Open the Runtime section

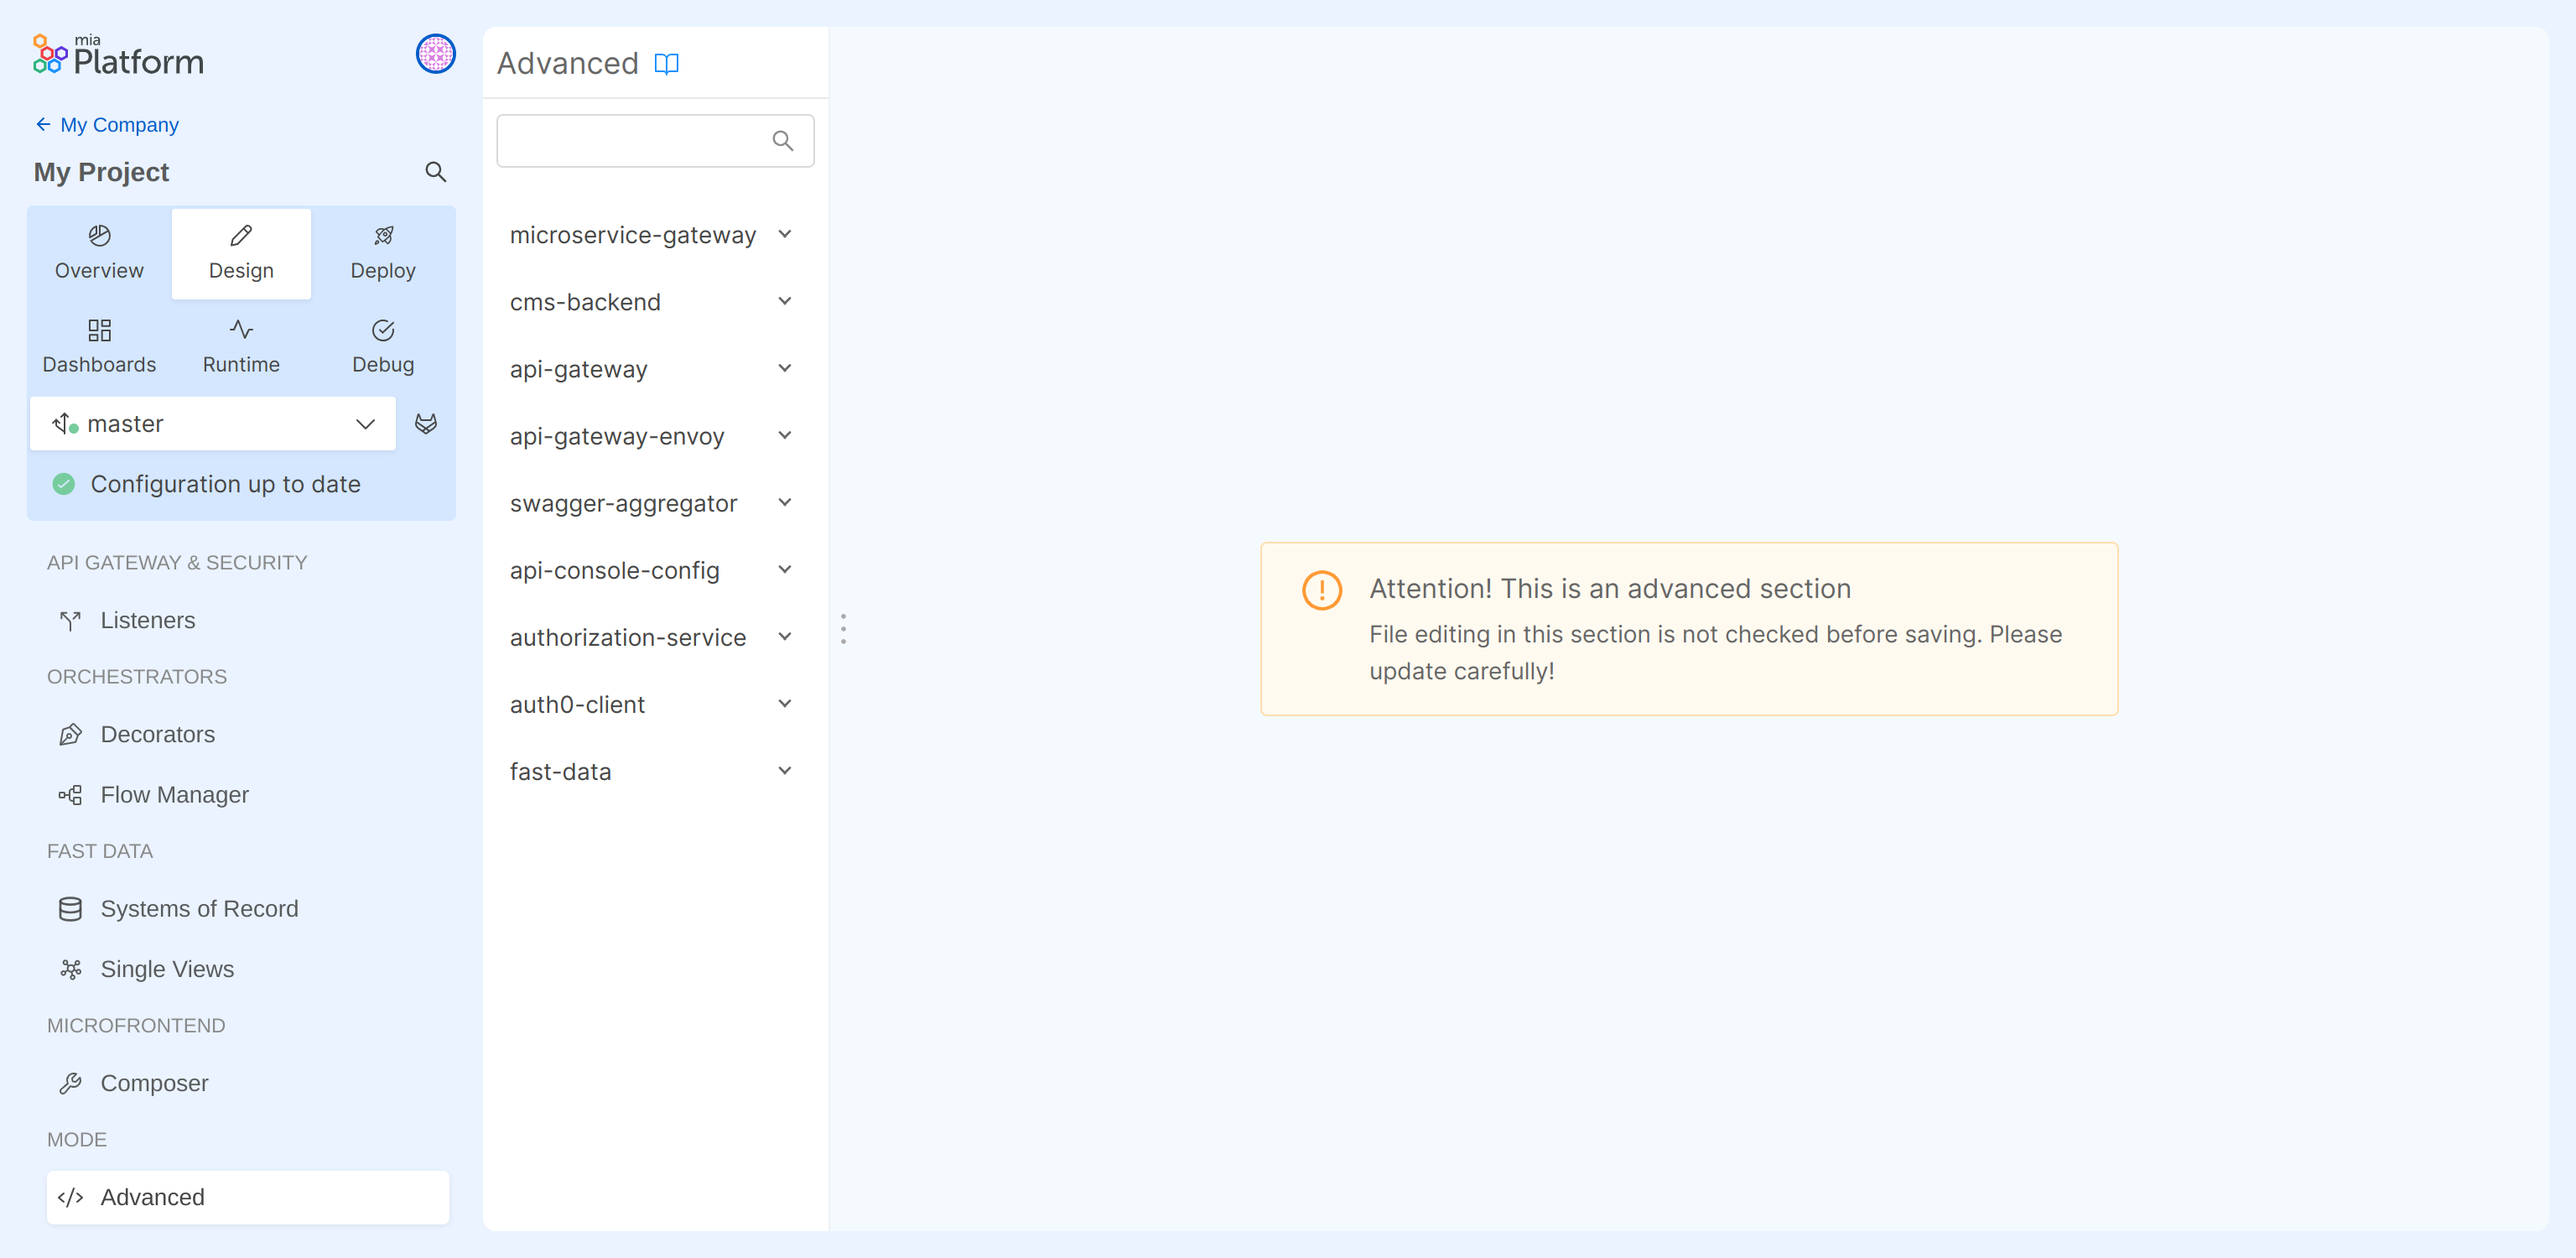(241, 346)
